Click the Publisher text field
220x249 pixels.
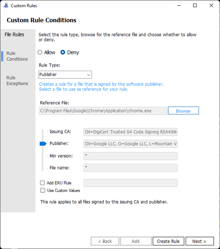pyautogui.click(x=130, y=144)
